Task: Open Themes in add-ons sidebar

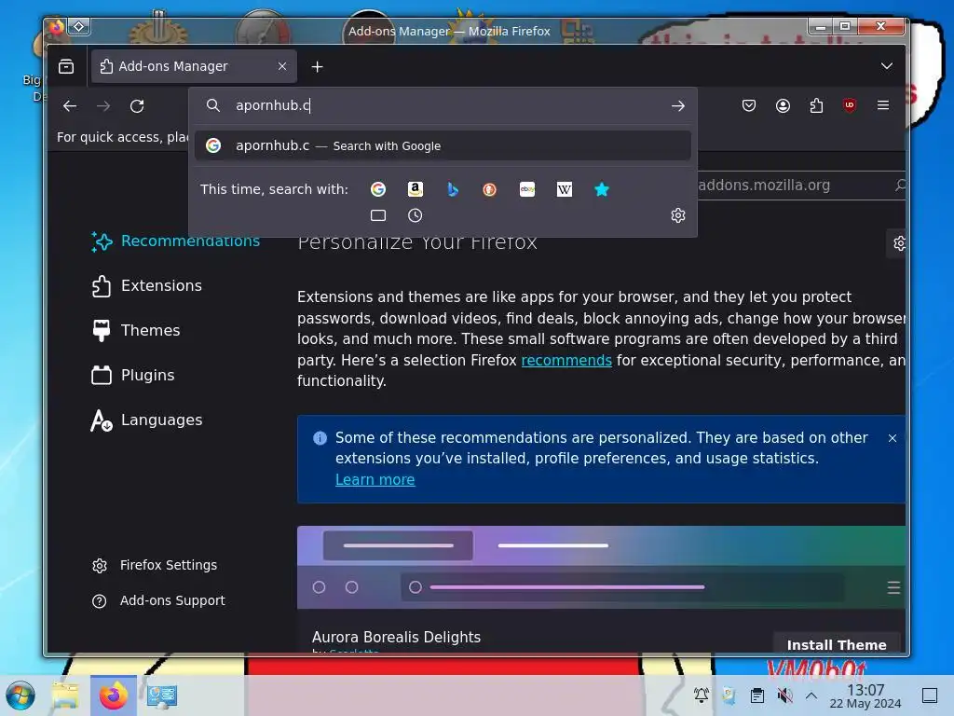Action: 136,330
